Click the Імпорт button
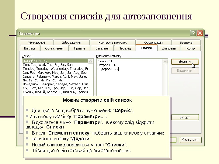 (x=185, y=117)
